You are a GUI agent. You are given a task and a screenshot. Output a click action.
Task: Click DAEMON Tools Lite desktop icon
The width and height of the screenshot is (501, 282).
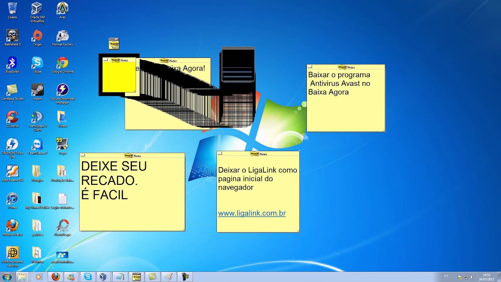pyautogui.click(x=12, y=148)
